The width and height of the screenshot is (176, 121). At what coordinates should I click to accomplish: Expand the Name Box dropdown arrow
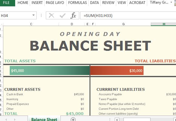[x=33, y=15]
